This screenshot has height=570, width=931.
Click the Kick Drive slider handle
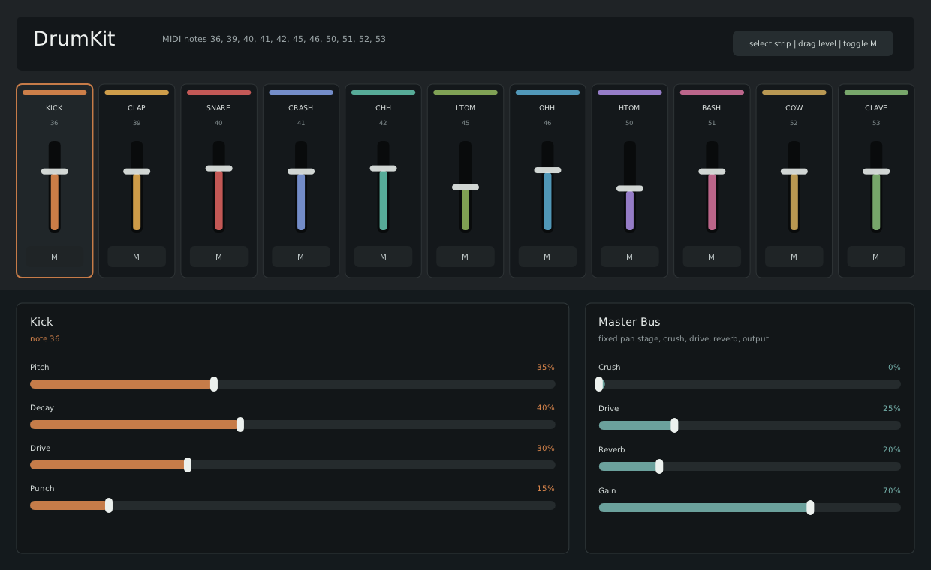coord(188,465)
